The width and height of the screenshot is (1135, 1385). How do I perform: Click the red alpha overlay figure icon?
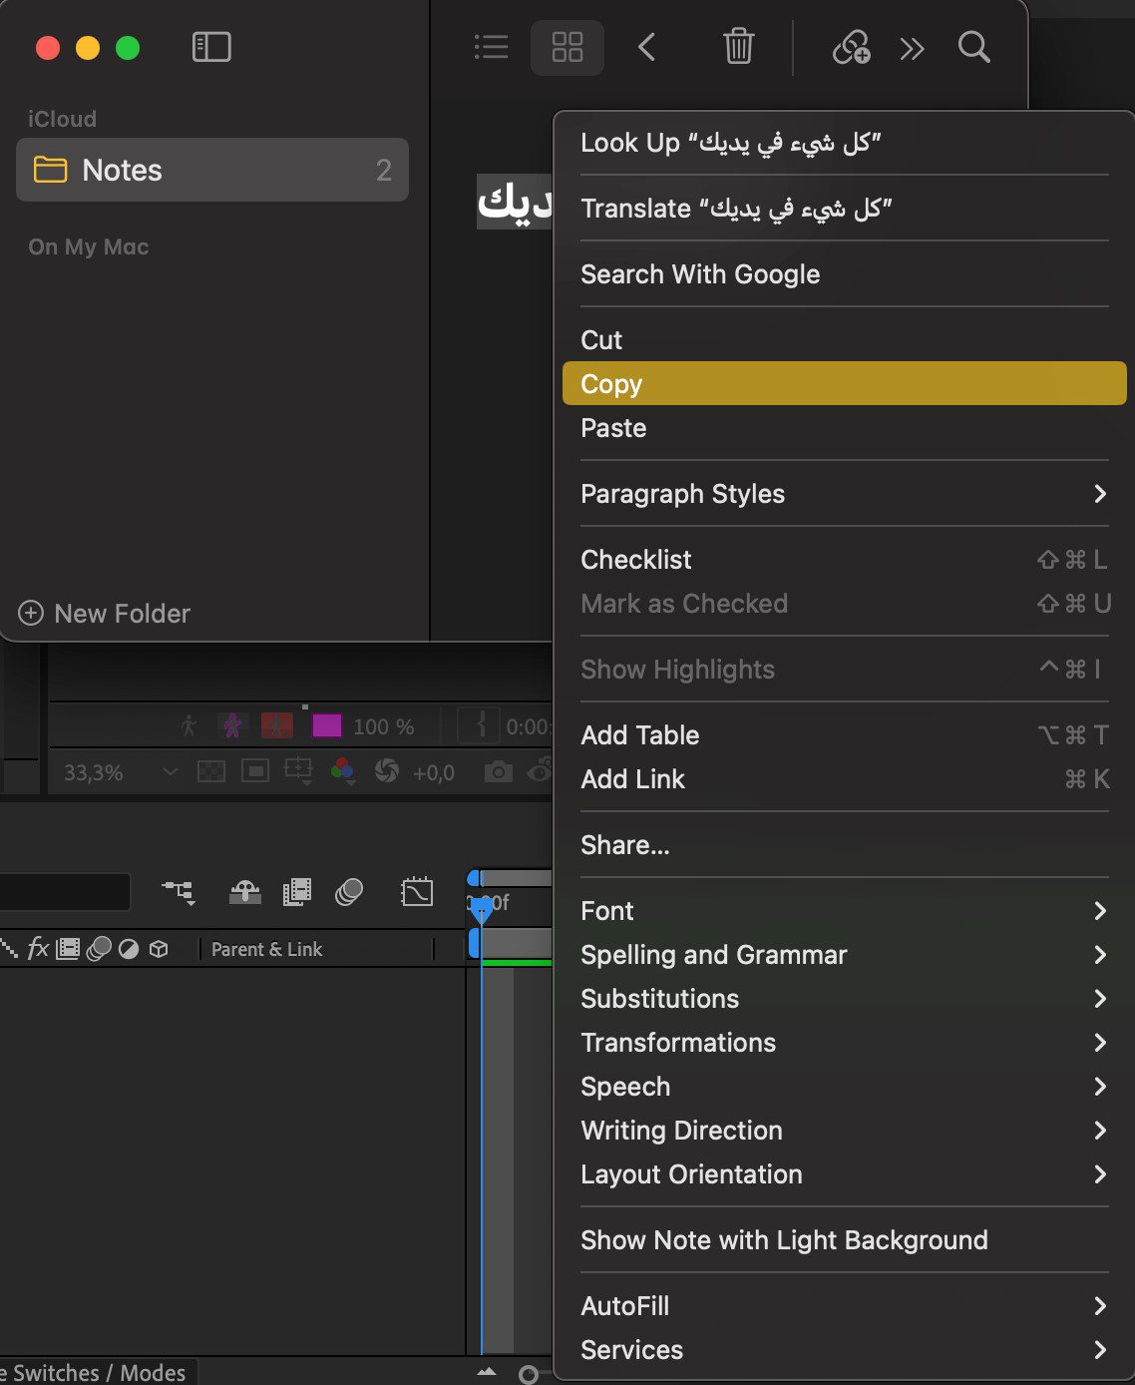point(276,725)
